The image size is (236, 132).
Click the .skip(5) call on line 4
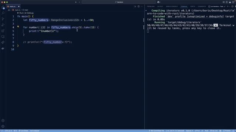[76, 27]
